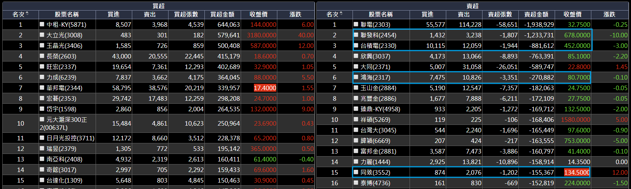The image size is (631, 189).
Task: Check the box for 中租-KY(5871)
Action: (42, 24)
